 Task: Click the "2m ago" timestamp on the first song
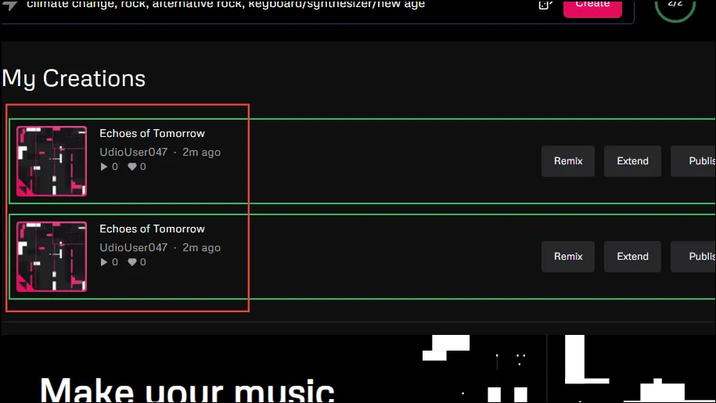[201, 152]
